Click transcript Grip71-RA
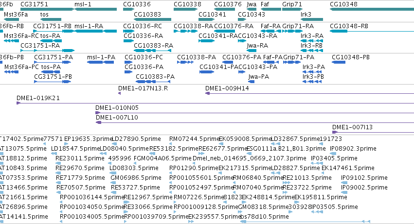This screenshot has width=414, height=224. (298, 26)
